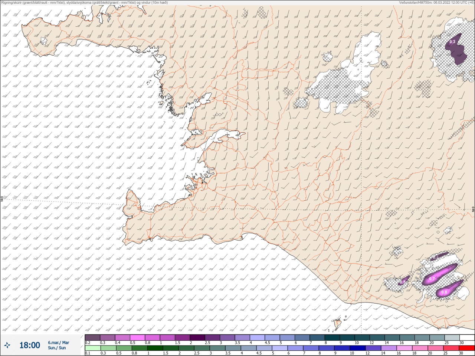Click the light lavender swatch above the 4 label in the upper row

pyautogui.click(x=258, y=337)
